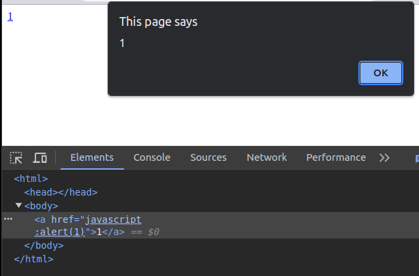Open the Console tab
Screen dimensions: 419x276
(152, 157)
